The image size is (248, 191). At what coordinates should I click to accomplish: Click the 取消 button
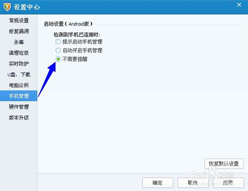pos(193,183)
